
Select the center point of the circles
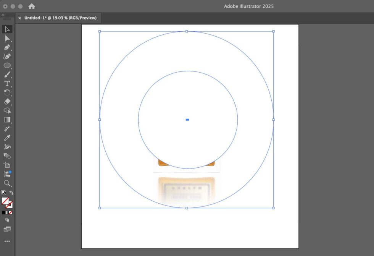[x=187, y=120]
